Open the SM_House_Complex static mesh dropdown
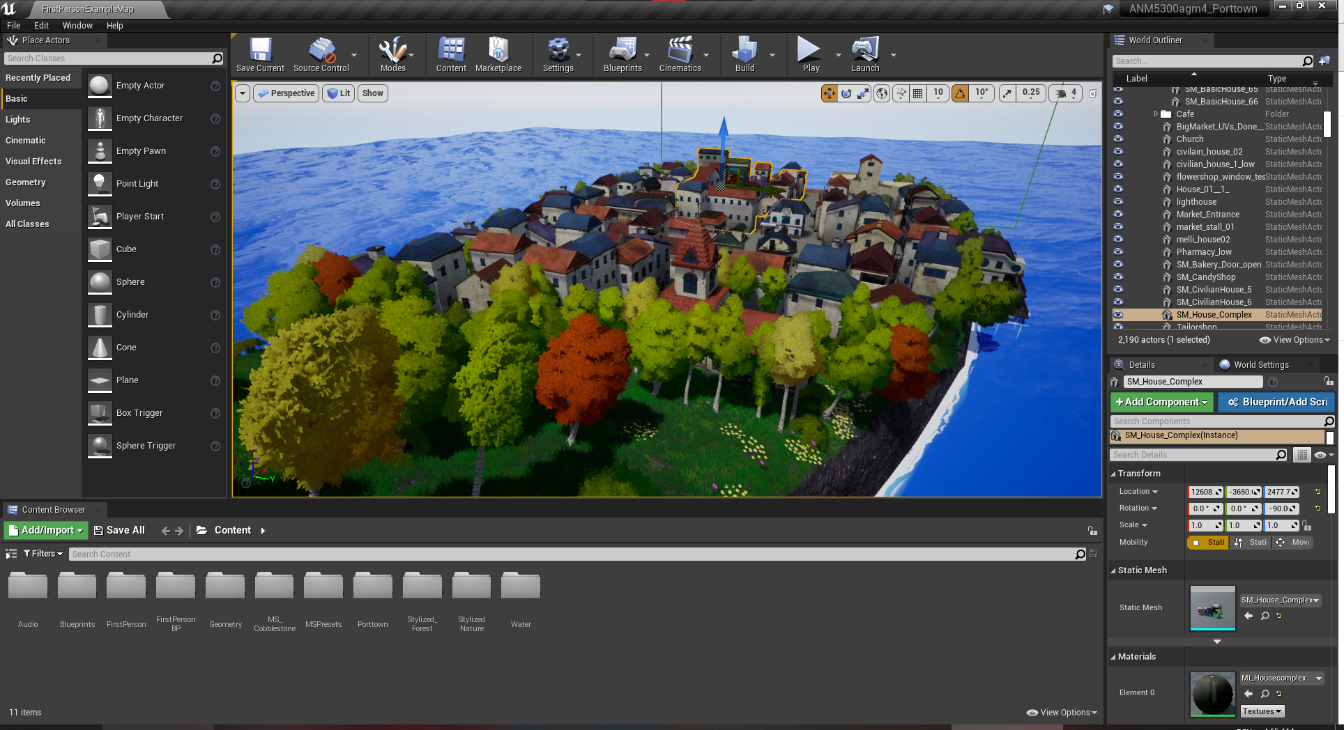This screenshot has height=730, width=1344. pos(1281,600)
